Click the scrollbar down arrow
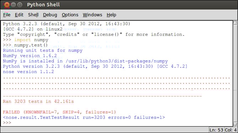 pos(235,124)
